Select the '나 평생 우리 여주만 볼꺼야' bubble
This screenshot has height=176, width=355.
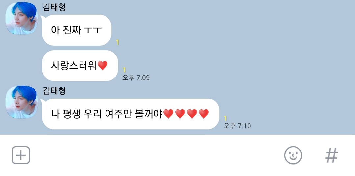tap(130, 114)
